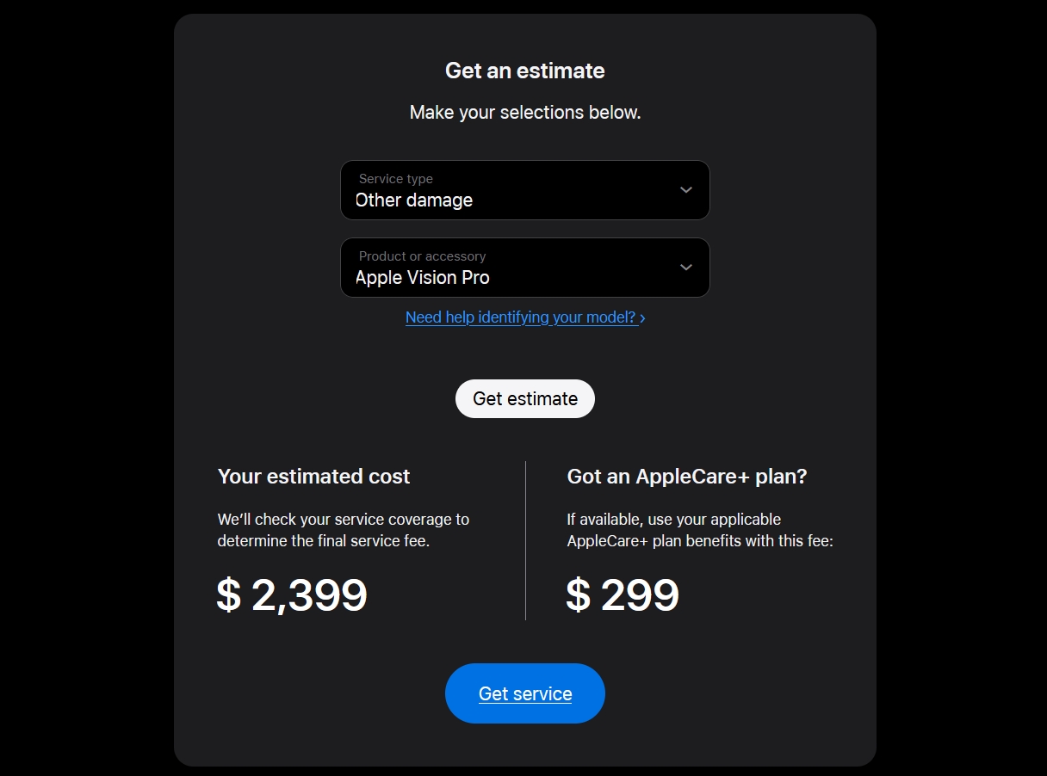Click the "Get an estimate" heading
The width and height of the screenshot is (1047, 776).
pyautogui.click(x=525, y=71)
